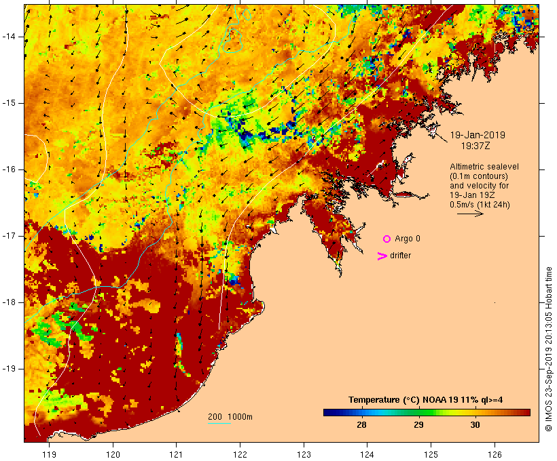Click the IMOS copyright timestamp text
The width and height of the screenshot is (557, 461).
coord(549,349)
